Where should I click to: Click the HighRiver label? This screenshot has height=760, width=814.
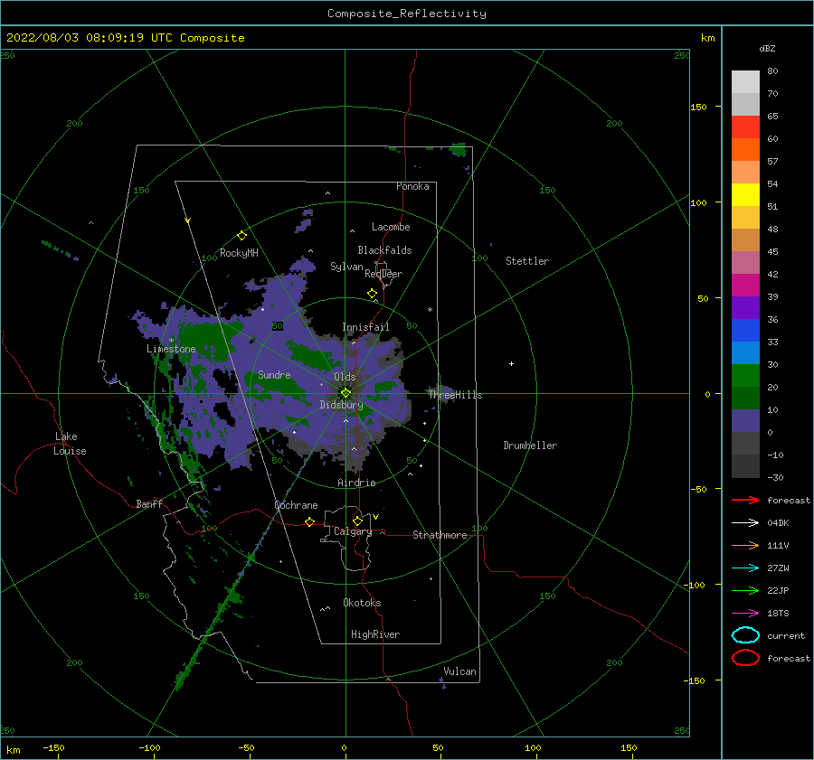[x=375, y=634]
